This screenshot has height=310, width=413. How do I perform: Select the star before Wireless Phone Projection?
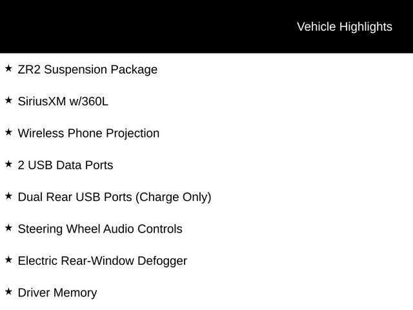[x=8, y=132]
